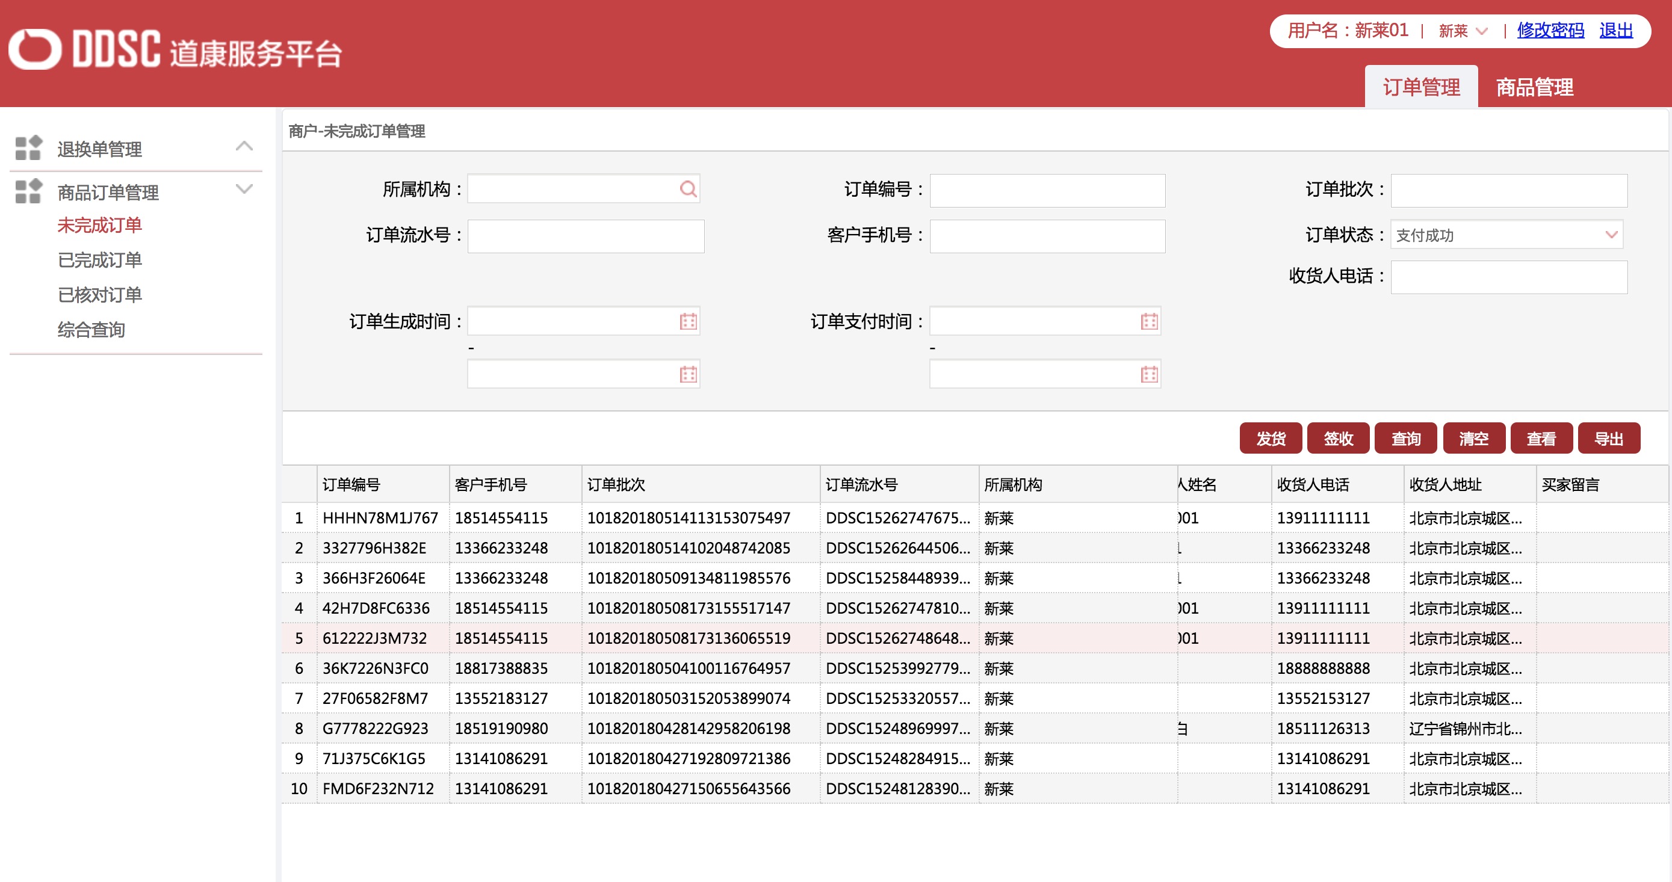Switch to the 订单管理 tab
This screenshot has width=1672, height=882.
[1421, 86]
